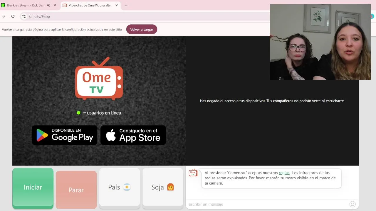The width and height of the screenshot is (376, 211).
Task: Unmute the Kick tab via its muted speaker icon
Action: pos(48,5)
